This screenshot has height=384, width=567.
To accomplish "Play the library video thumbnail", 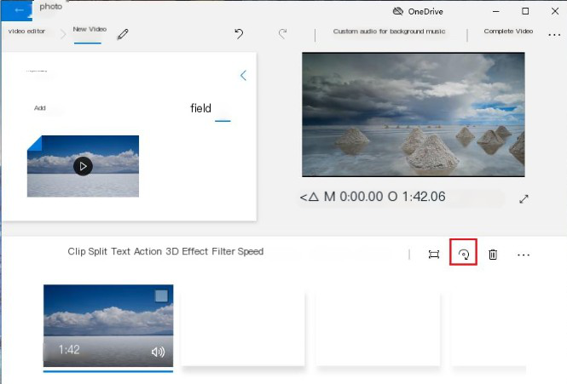I will click(x=82, y=166).
